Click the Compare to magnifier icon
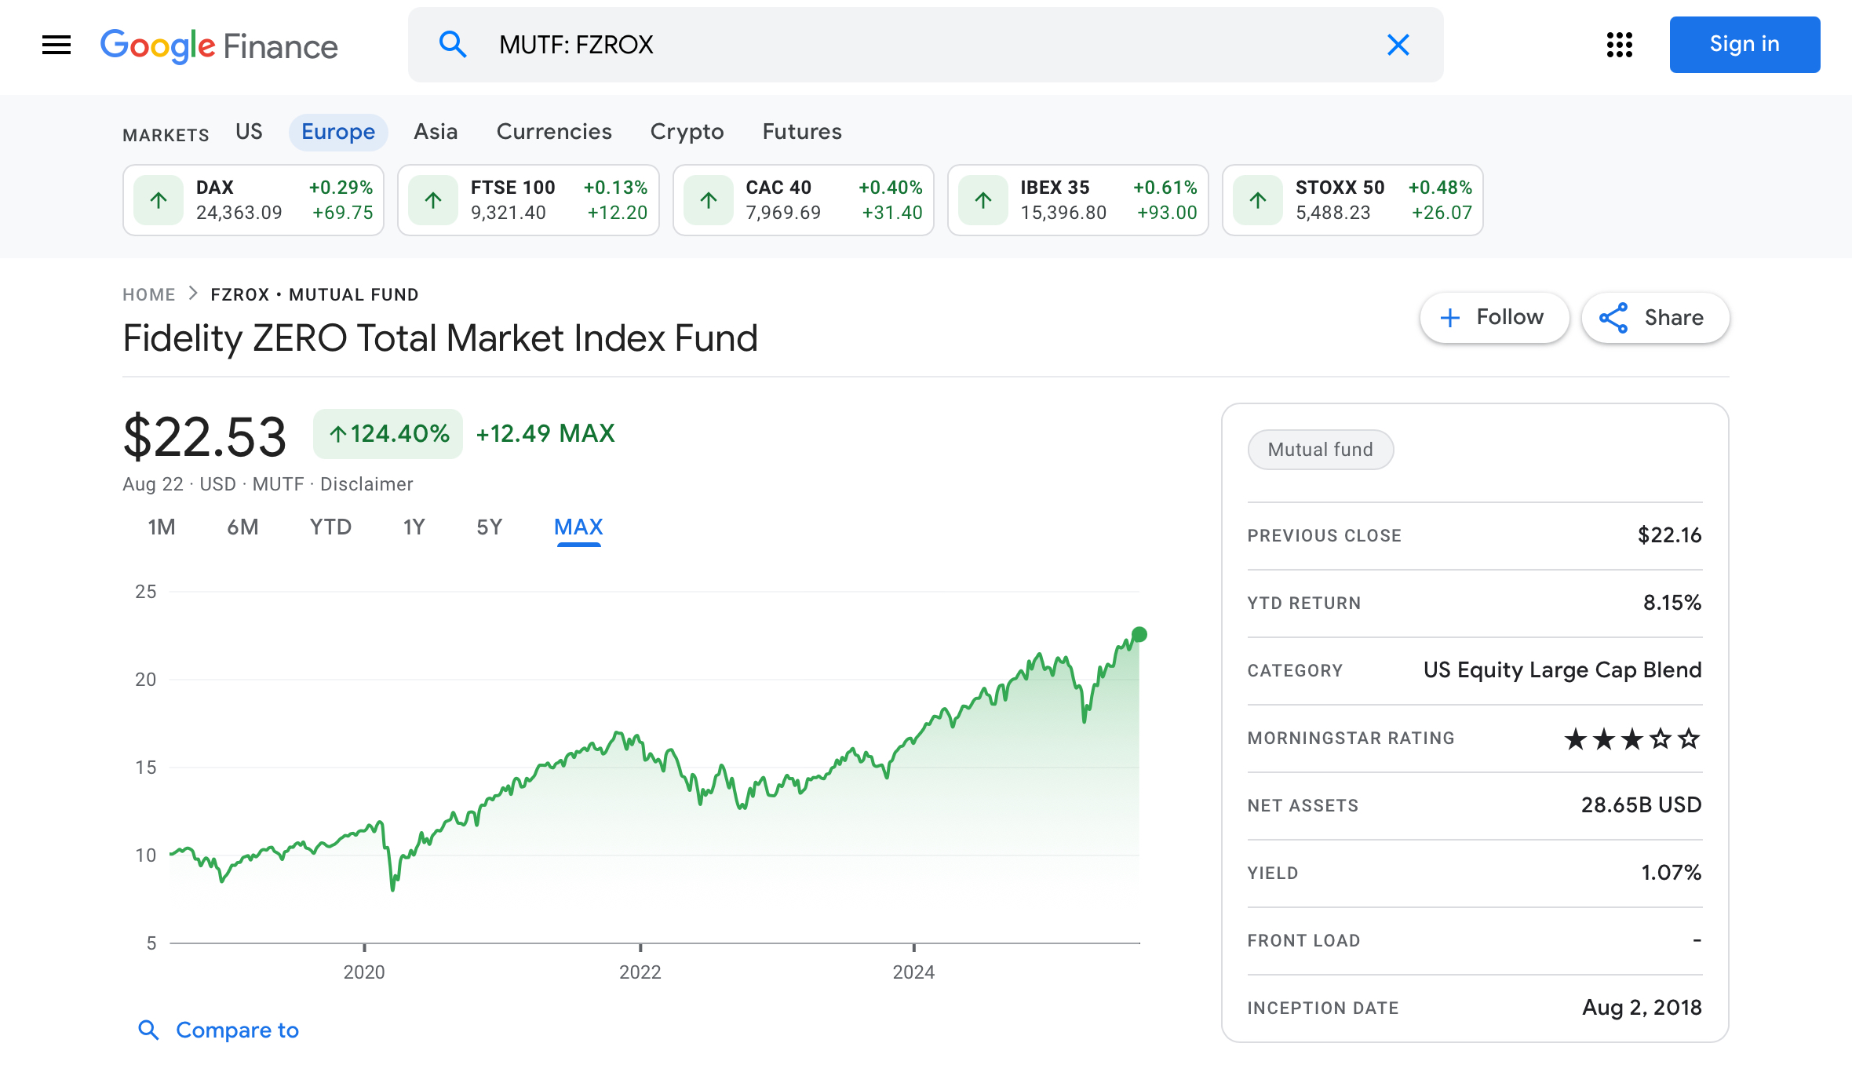This screenshot has height=1065, width=1852. click(148, 1030)
